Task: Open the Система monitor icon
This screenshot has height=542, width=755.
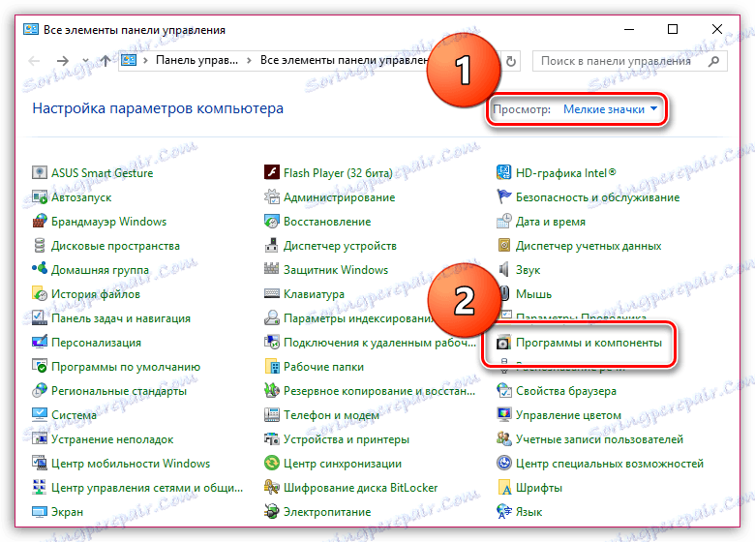Action: tap(40, 414)
